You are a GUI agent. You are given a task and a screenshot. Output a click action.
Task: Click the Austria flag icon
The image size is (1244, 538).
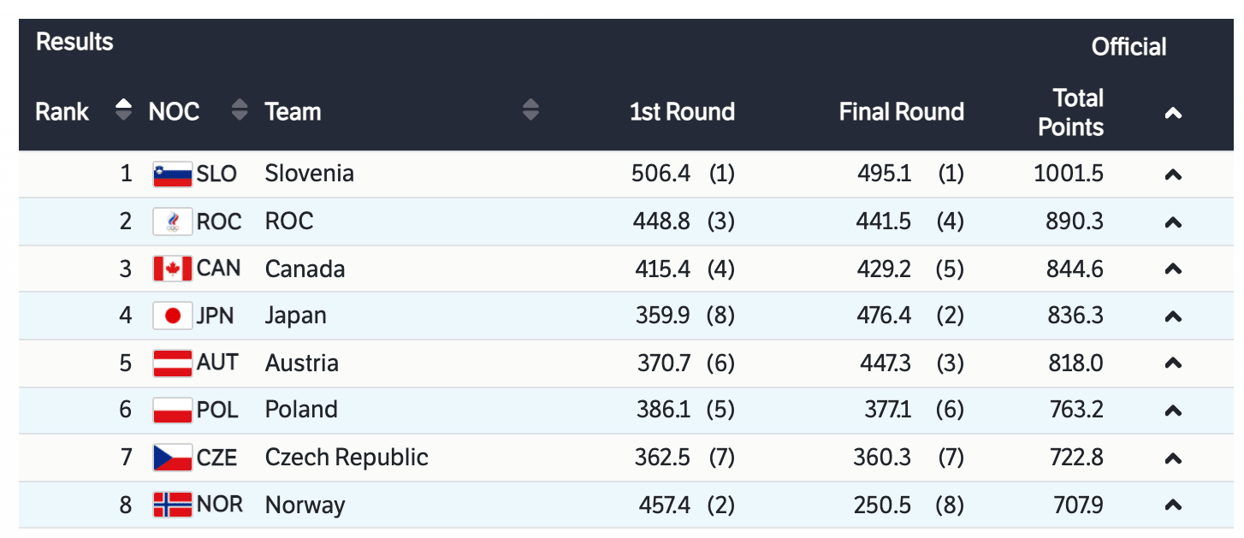pyautogui.click(x=172, y=363)
